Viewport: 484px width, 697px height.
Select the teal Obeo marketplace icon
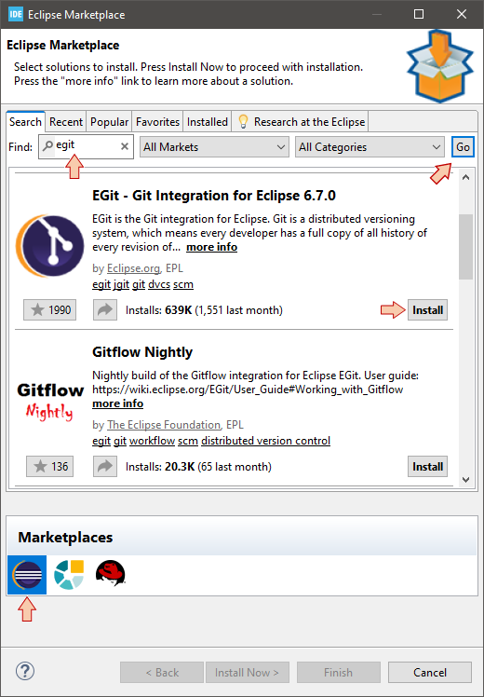click(x=69, y=574)
